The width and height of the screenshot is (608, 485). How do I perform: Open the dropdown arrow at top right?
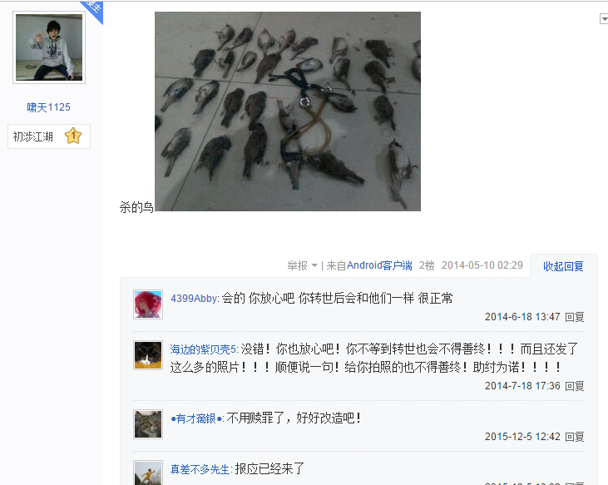coord(604,18)
